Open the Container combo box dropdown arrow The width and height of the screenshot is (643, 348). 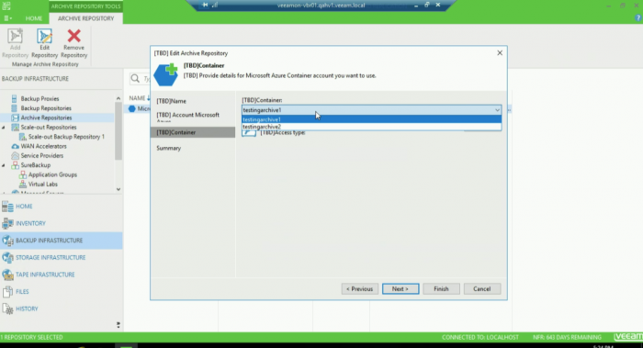click(x=497, y=110)
